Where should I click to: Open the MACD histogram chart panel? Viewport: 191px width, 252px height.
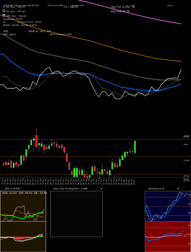tap(23, 237)
